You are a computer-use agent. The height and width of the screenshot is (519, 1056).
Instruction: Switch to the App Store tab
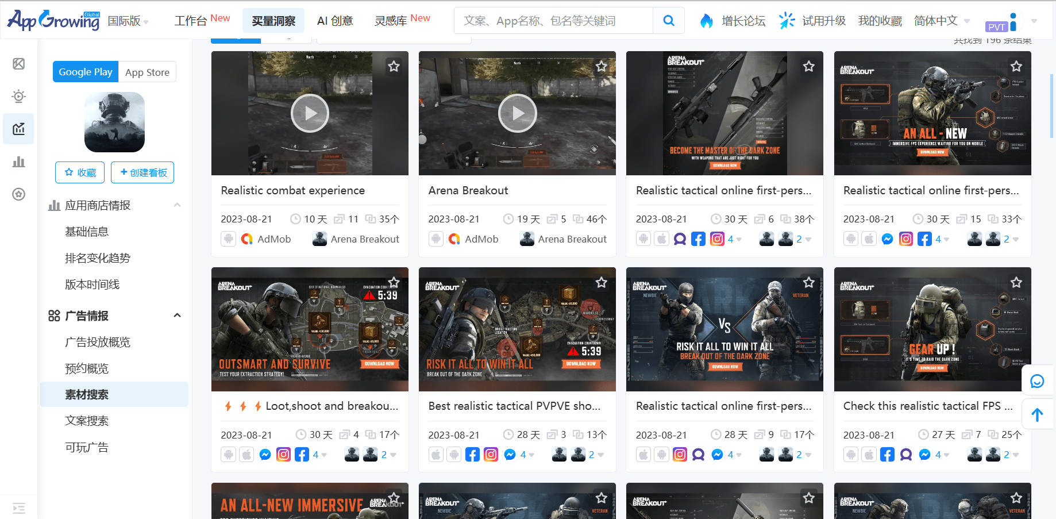point(147,72)
